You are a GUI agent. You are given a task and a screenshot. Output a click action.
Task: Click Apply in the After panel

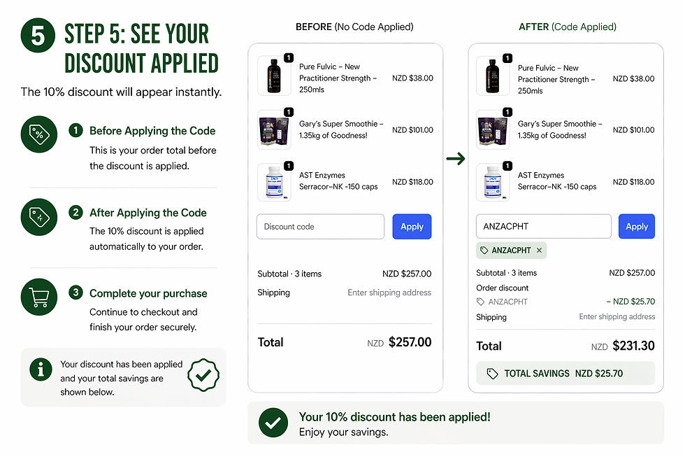pyautogui.click(x=637, y=227)
